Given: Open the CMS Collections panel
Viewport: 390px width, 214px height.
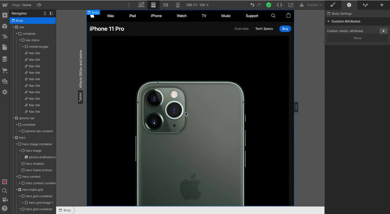Looking at the screenshot, I should 5,59.
